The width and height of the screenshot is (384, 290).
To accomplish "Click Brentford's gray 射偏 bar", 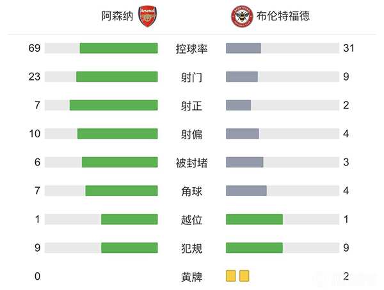I will pos(243,134).
